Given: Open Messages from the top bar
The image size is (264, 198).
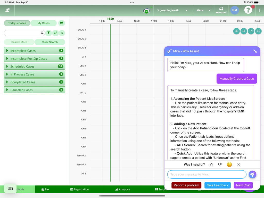Looking at the screenshot, I should (x=221, y=10).
